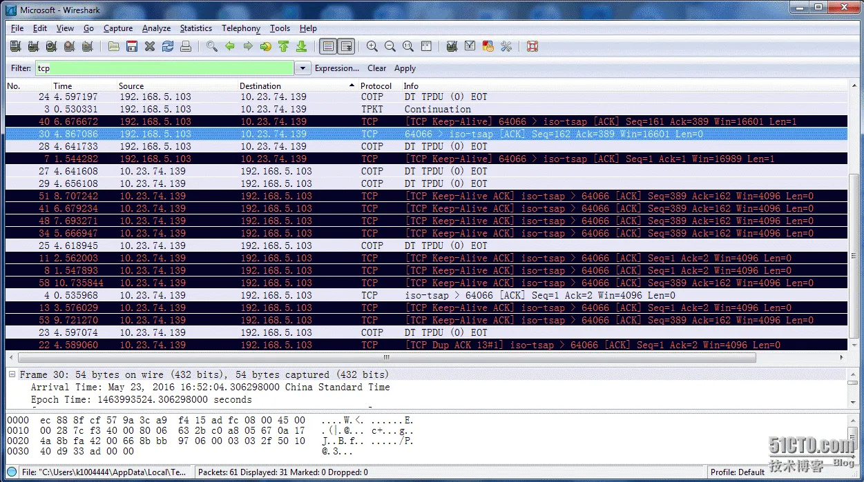The width and height of the screenshot is (864, 482).
Task: Clear the display filter
Action: coord(377,68)
